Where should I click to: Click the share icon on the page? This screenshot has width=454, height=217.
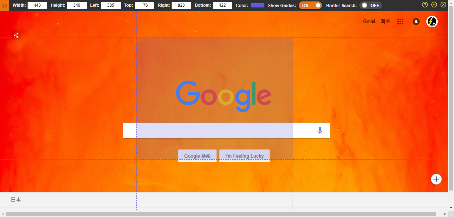point(16,35)
